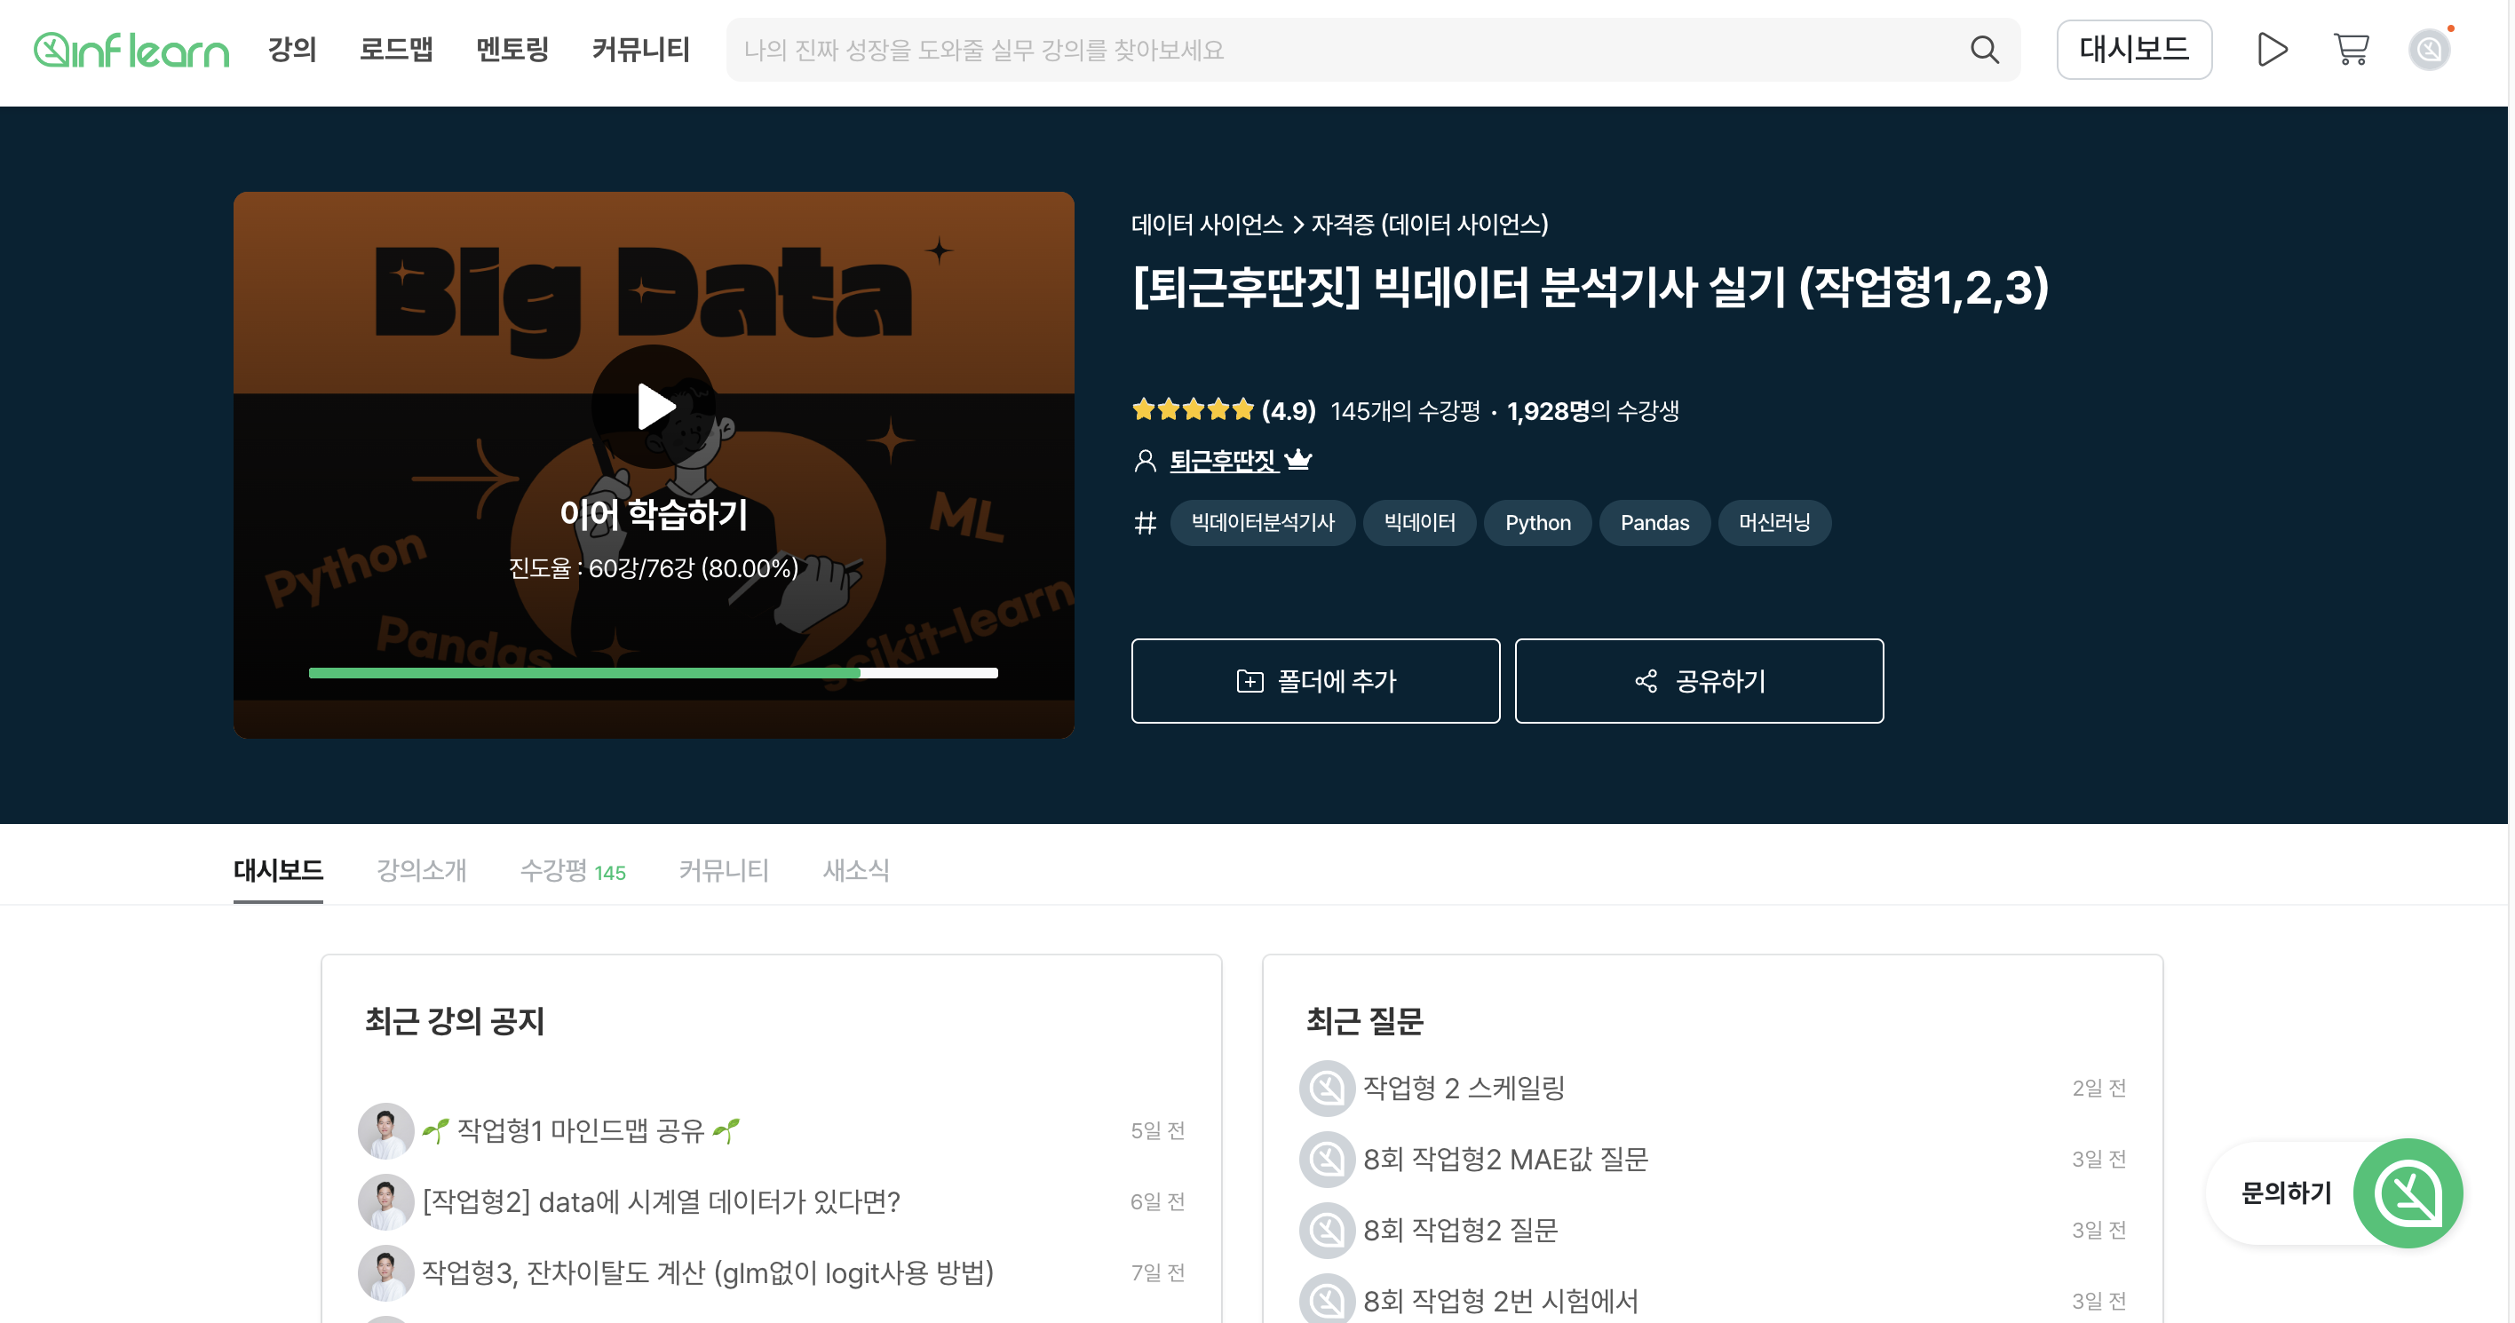
Task: Focus the course search input field
Action: coord(1347,50)
